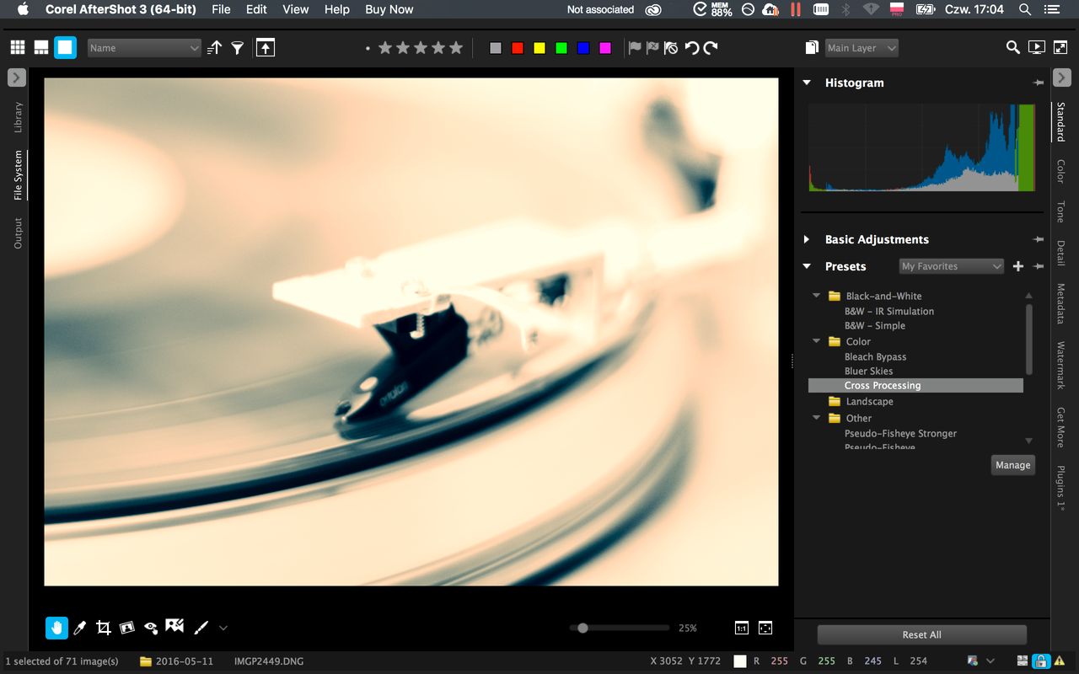1079x674 pixels.
Task: Open the Edit menu
Action: (256, 9)
